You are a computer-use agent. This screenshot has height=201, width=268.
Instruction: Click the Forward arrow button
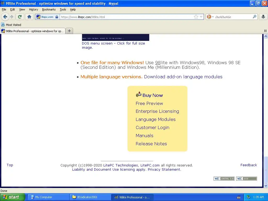point(12,17)
